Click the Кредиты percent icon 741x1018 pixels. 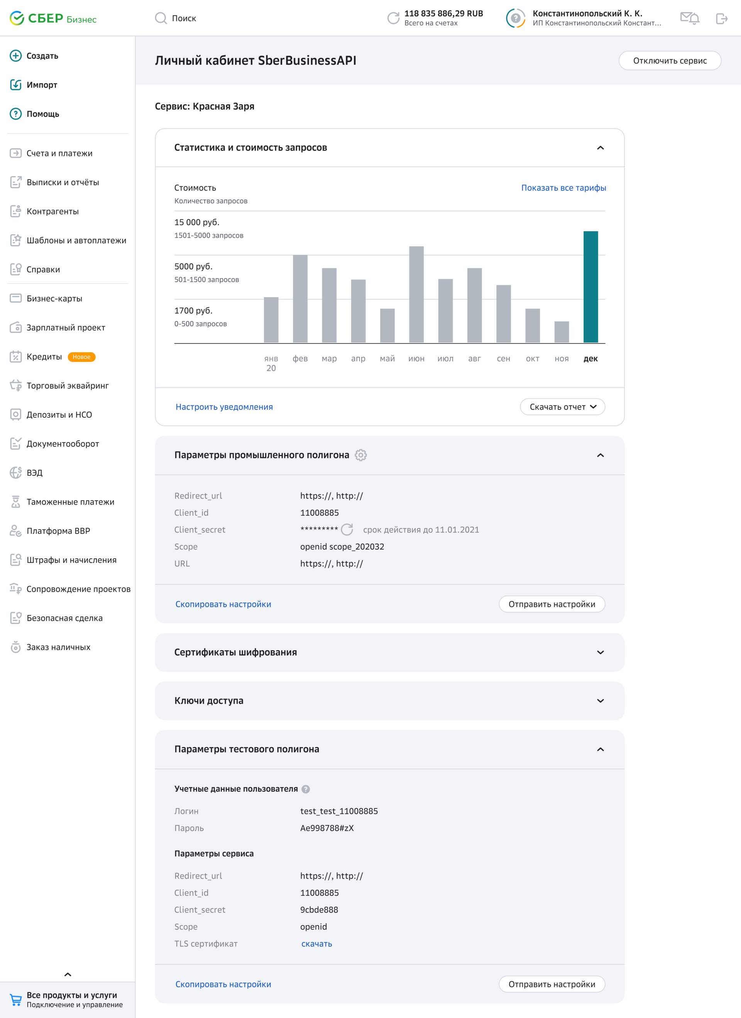coord(16,357)
